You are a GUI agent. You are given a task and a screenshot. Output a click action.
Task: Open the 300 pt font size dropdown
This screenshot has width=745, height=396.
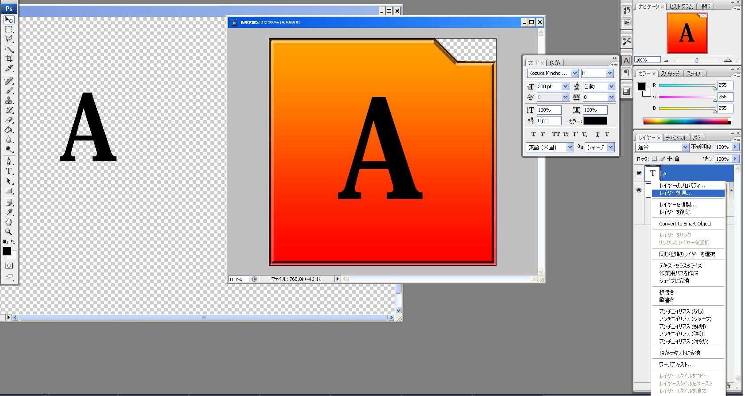(x=565, y=86)
